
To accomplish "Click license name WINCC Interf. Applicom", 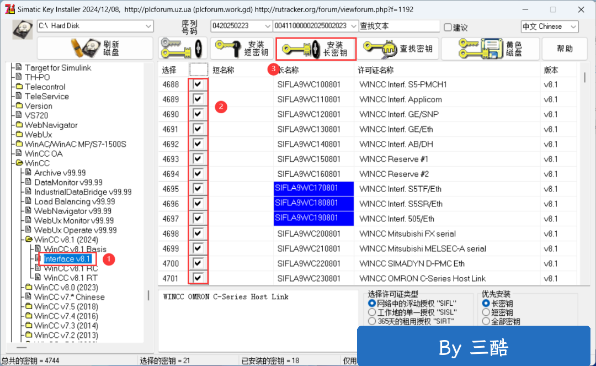I will [x=401, y=99].
